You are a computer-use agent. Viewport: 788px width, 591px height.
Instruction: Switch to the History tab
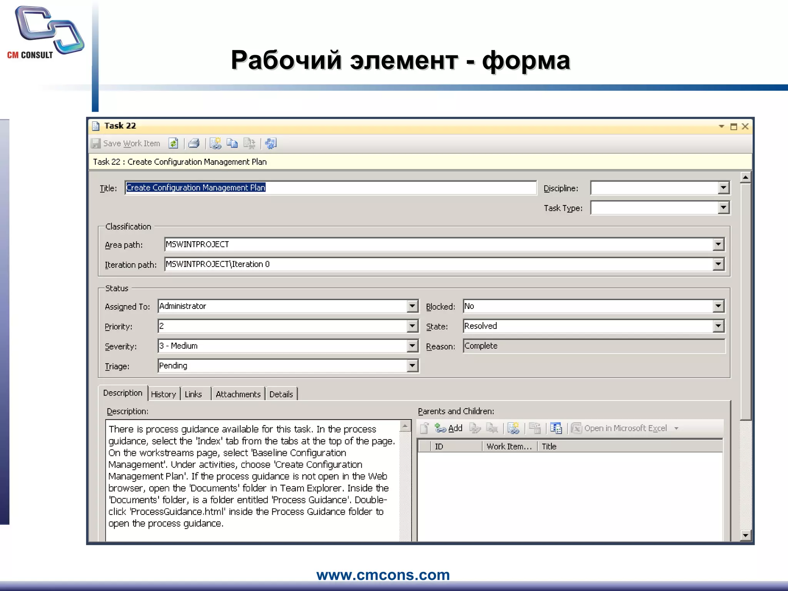[164, 394]
